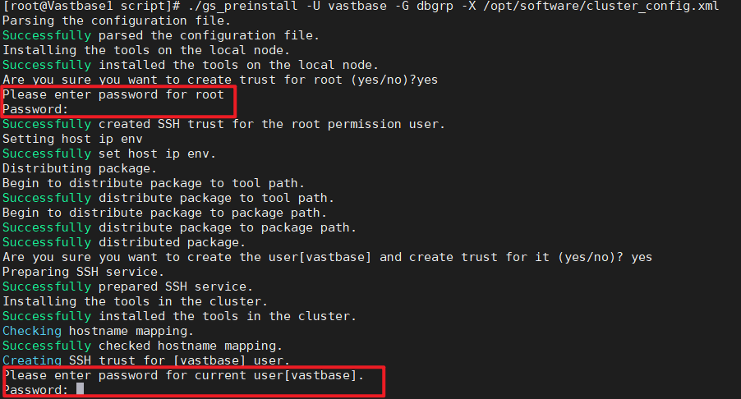
Task: Click the 'Preparing SSH service.' line
Action: 83,272
